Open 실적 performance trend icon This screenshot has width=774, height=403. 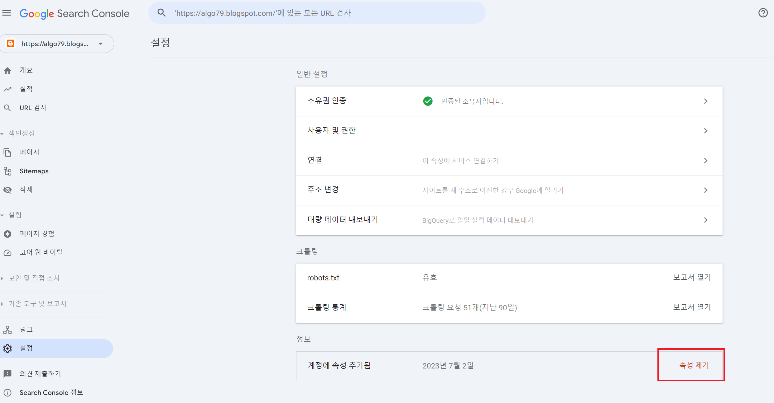[7, 89]
